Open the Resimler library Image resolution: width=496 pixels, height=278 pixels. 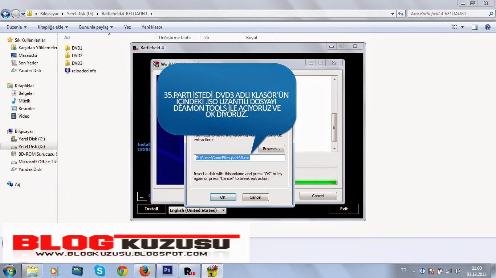[x=27, y=109]
